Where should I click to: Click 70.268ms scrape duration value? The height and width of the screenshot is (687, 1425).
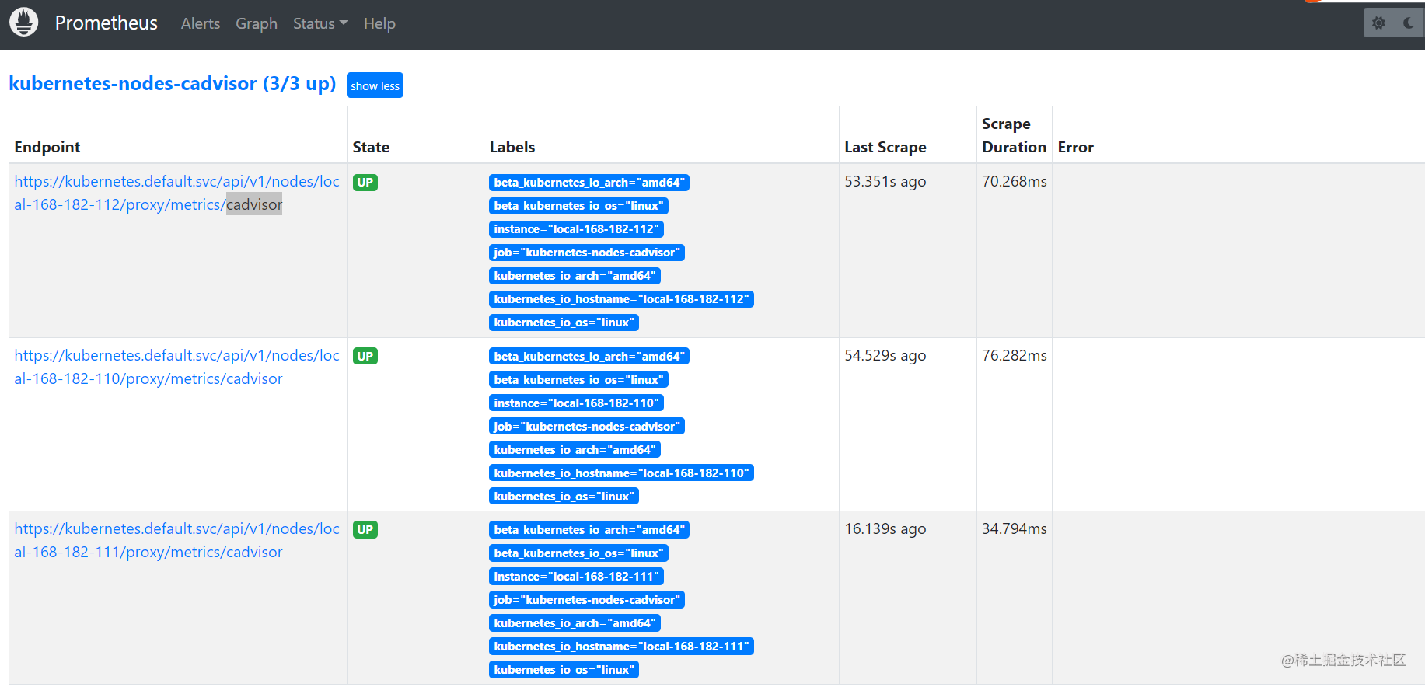click(1015, 181)
